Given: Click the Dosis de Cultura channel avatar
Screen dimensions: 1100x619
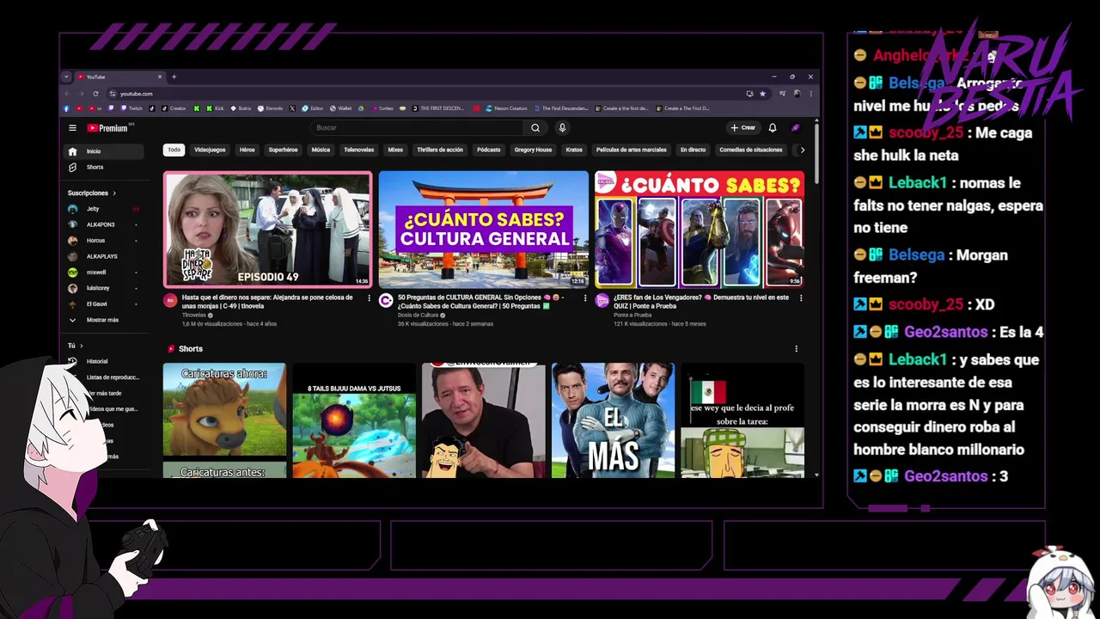Looking at the screenshot, I should pyautogui.click(x=386, y=300).
